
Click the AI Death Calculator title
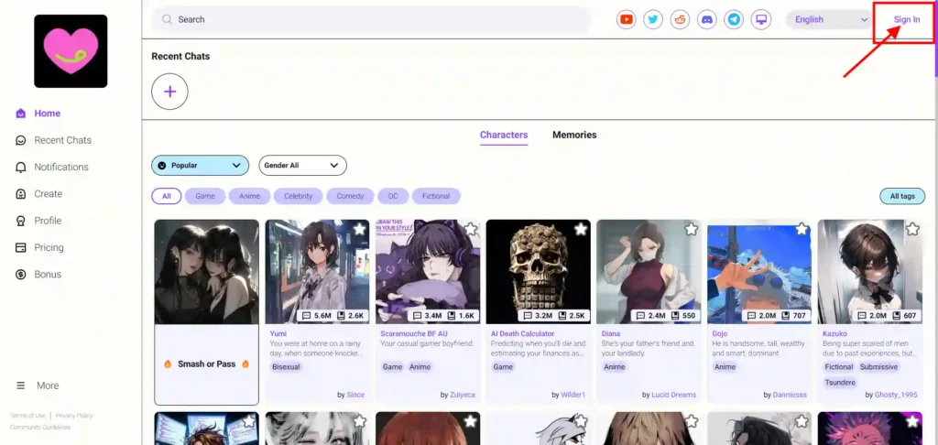(x=523, y=333)
